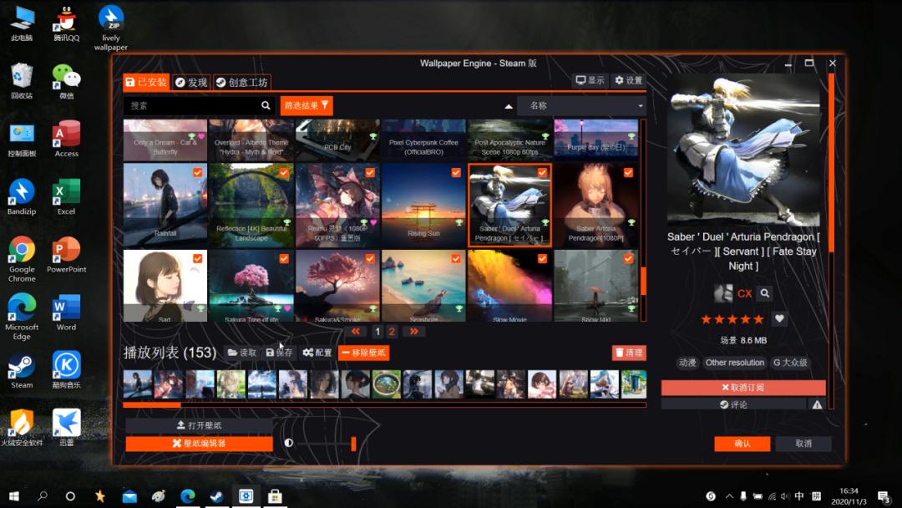Click Windows Start button
This screenshot has width=902, height=508.
pyautogui.click(x=14, y=496)
